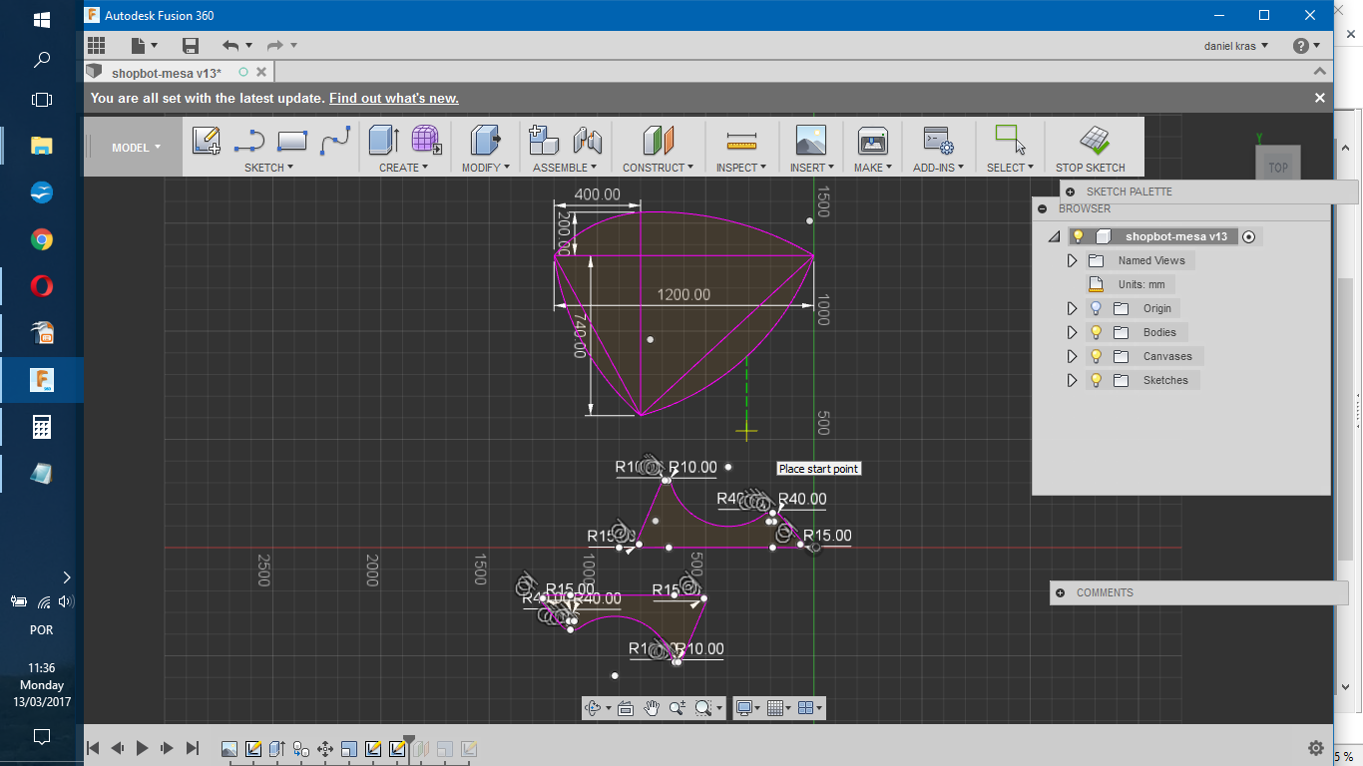Click the Rectangle sketch tool icon
The height and width of the screenshot is (766, 1363).
(x=292, y=141)
